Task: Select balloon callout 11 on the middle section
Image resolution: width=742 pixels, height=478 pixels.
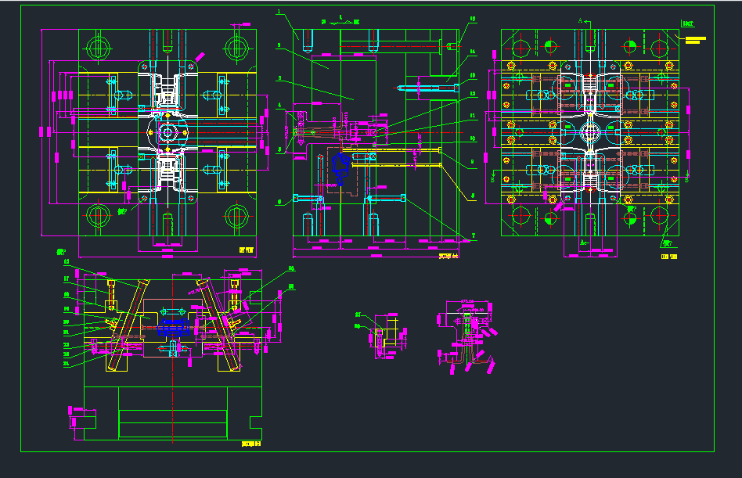Action: point(473,116)
